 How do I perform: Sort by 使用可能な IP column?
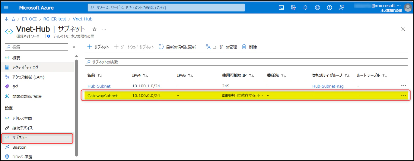click(238, 75)
